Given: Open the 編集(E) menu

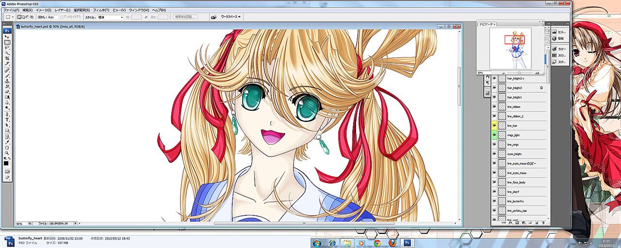Looking at the screenshot, I should [x=27, y=10].
